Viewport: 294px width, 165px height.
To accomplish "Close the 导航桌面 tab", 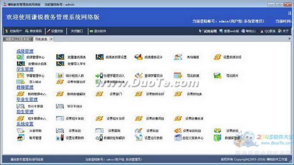I will click(51, 39).
